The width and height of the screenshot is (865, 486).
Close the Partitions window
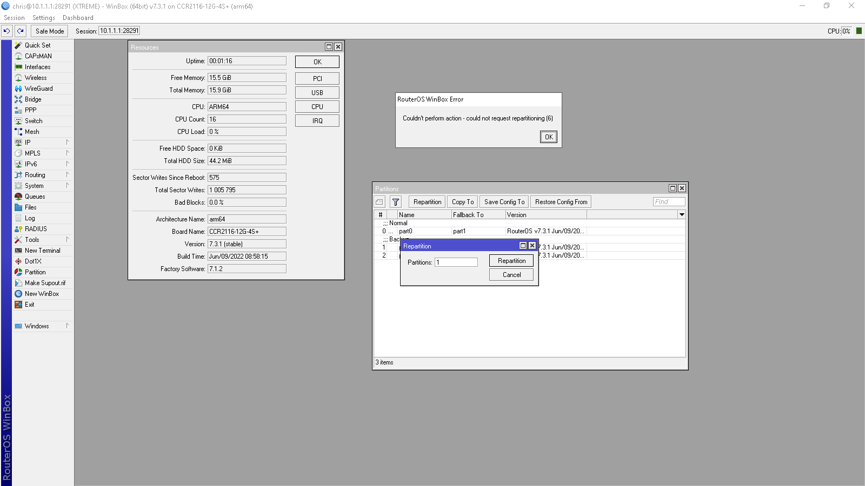point(682,188)
